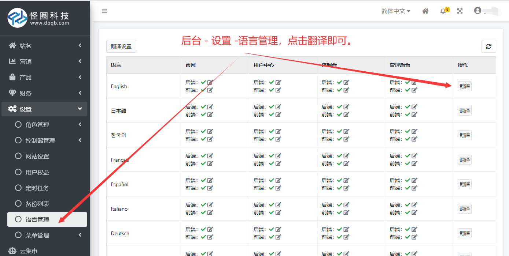Edit 日本語 用户中心 前端 translation icon
The image size is (509, 256).
[278, 114]
